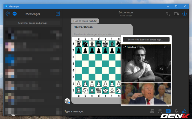
Task: Click the empty d4 square
Action: click(x=99, y=71)
